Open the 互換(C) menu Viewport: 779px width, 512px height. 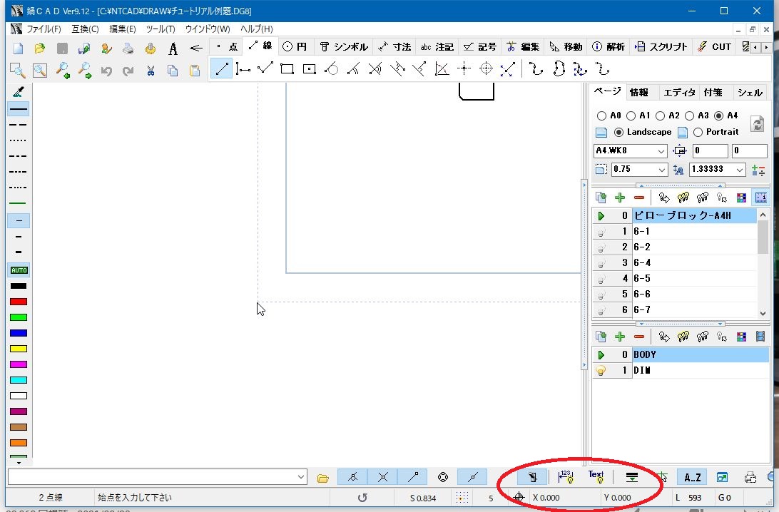pyautogui.click(x=85, y=29)
